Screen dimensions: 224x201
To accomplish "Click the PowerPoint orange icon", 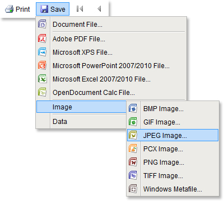I will point(43,65).
